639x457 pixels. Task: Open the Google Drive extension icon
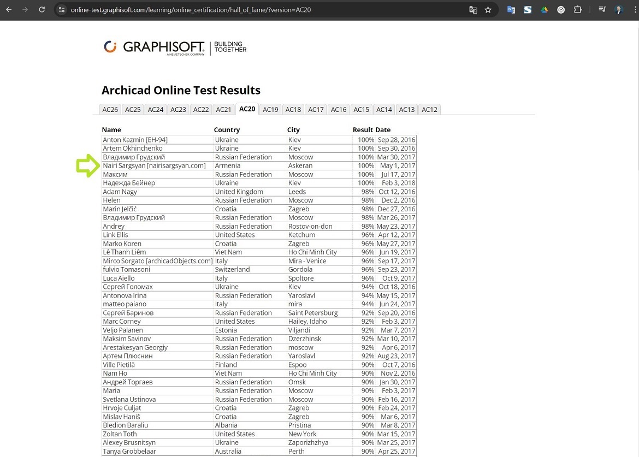point(545,10)
